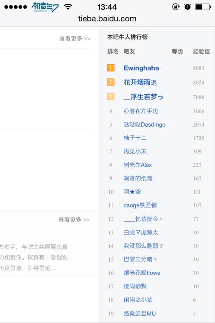Tap the alarm clock status icon
The height and width of the screenshot is (323, 215).
[187, 7]
